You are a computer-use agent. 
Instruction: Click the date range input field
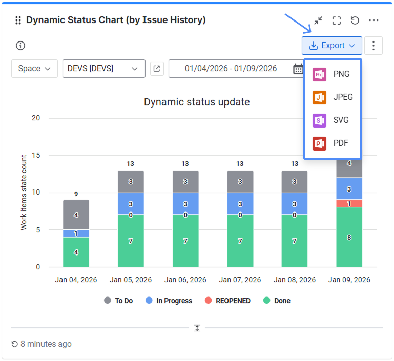231,69
